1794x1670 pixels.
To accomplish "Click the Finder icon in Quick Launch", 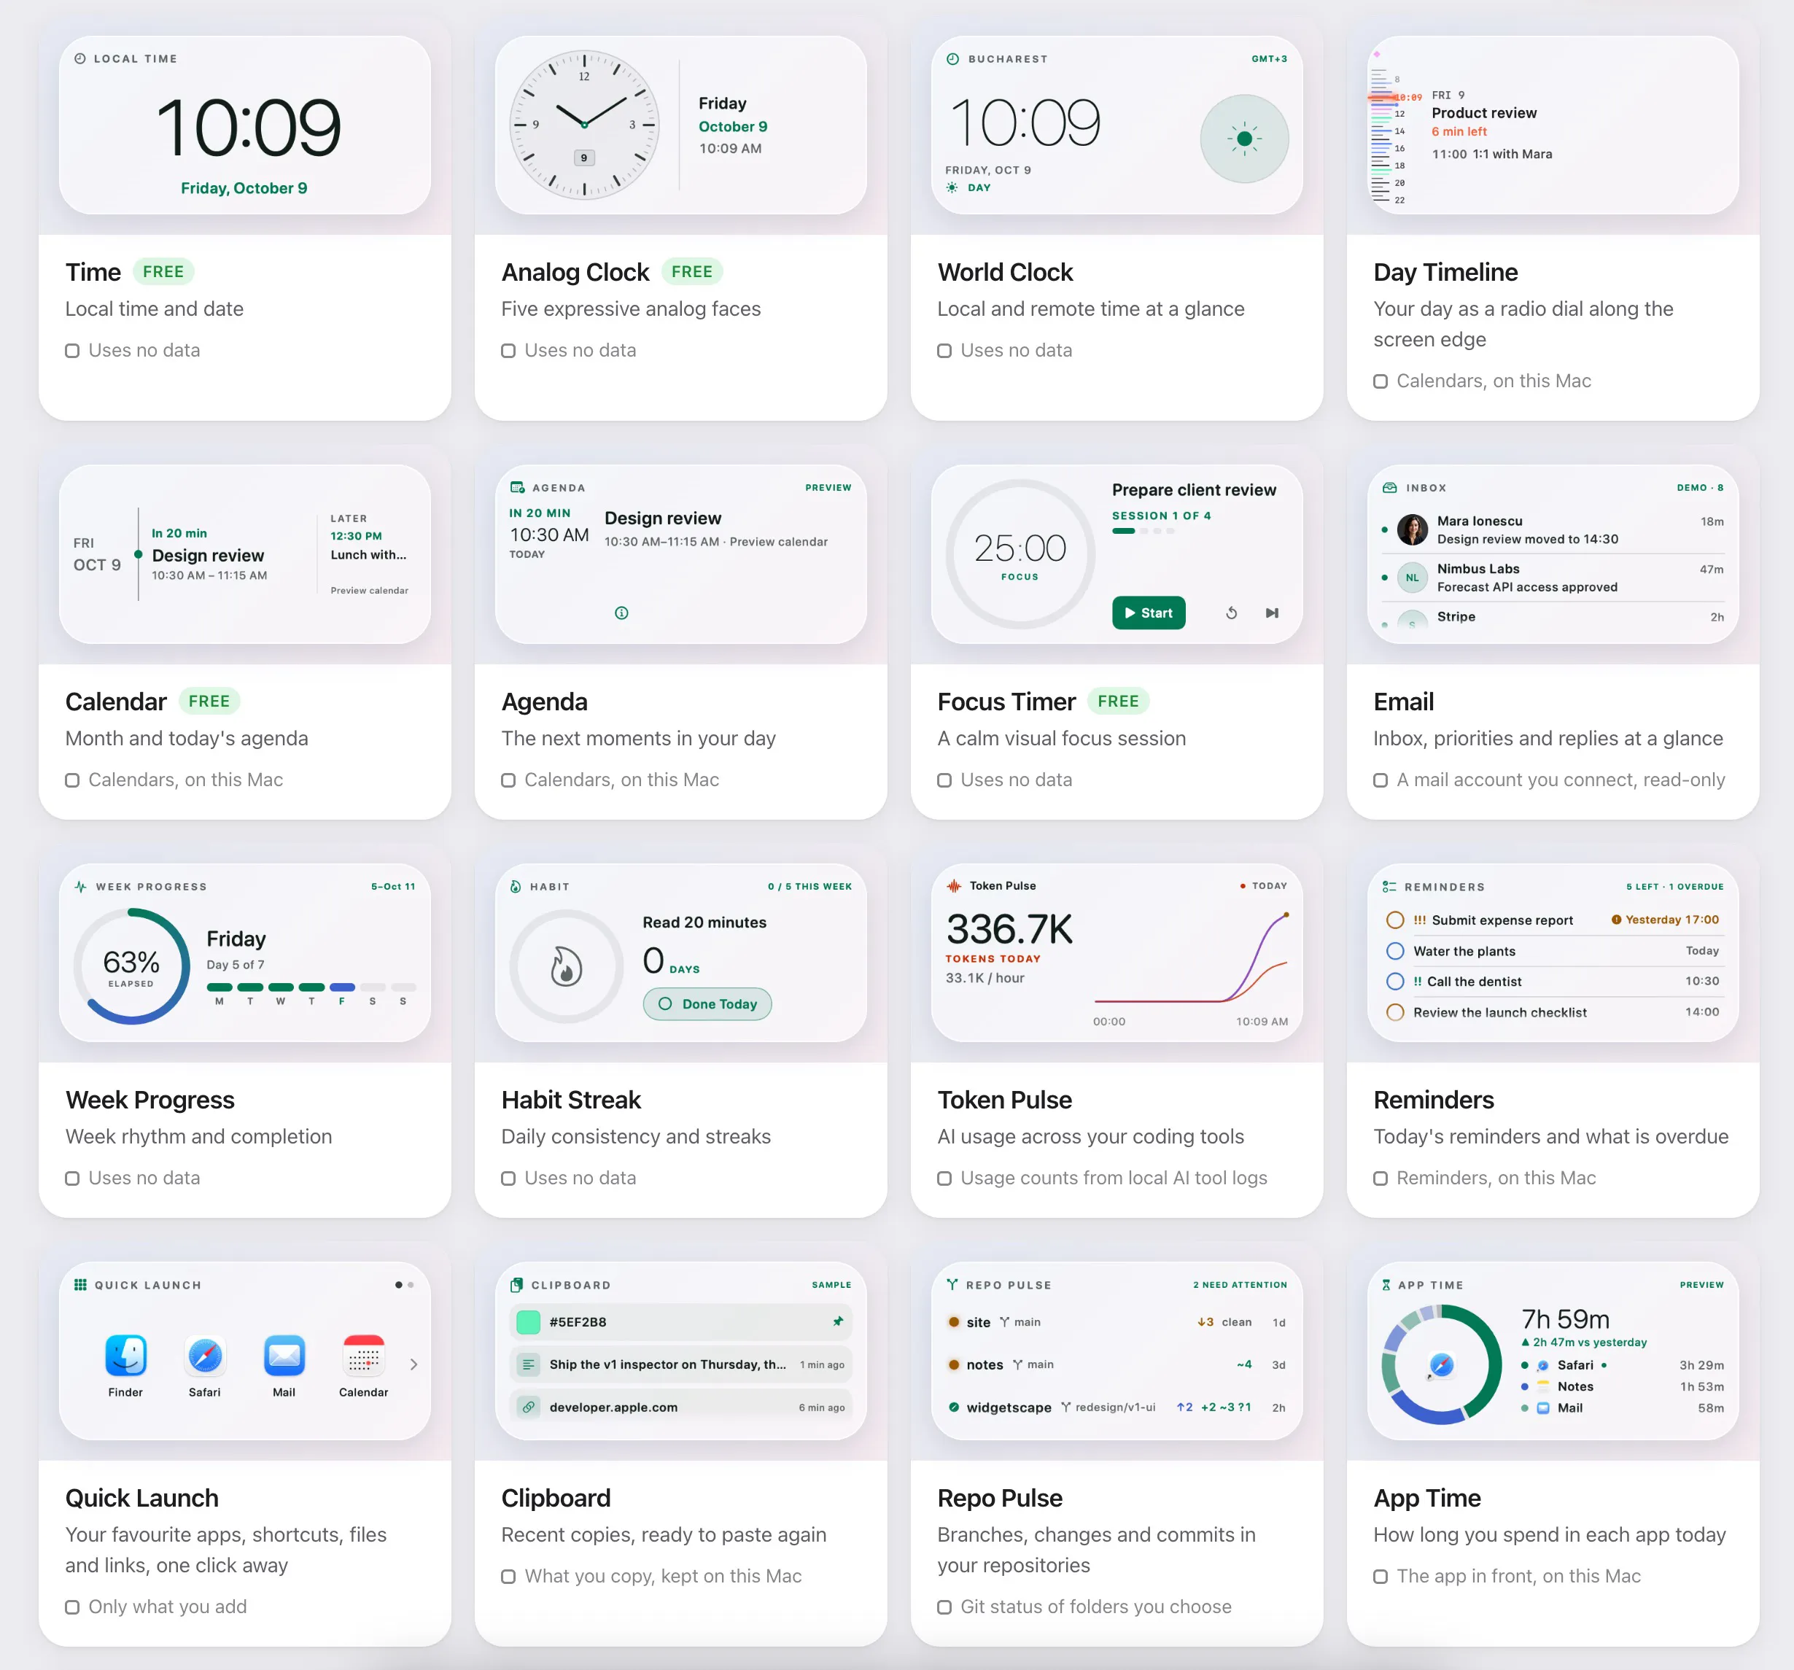I will tap(125, 1355).
